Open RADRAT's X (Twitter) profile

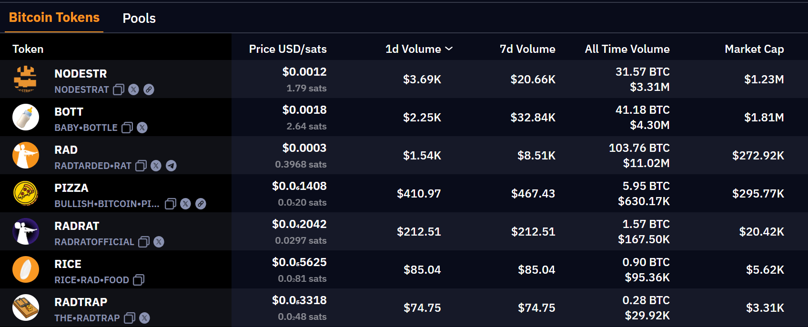(x=159, y=242)
